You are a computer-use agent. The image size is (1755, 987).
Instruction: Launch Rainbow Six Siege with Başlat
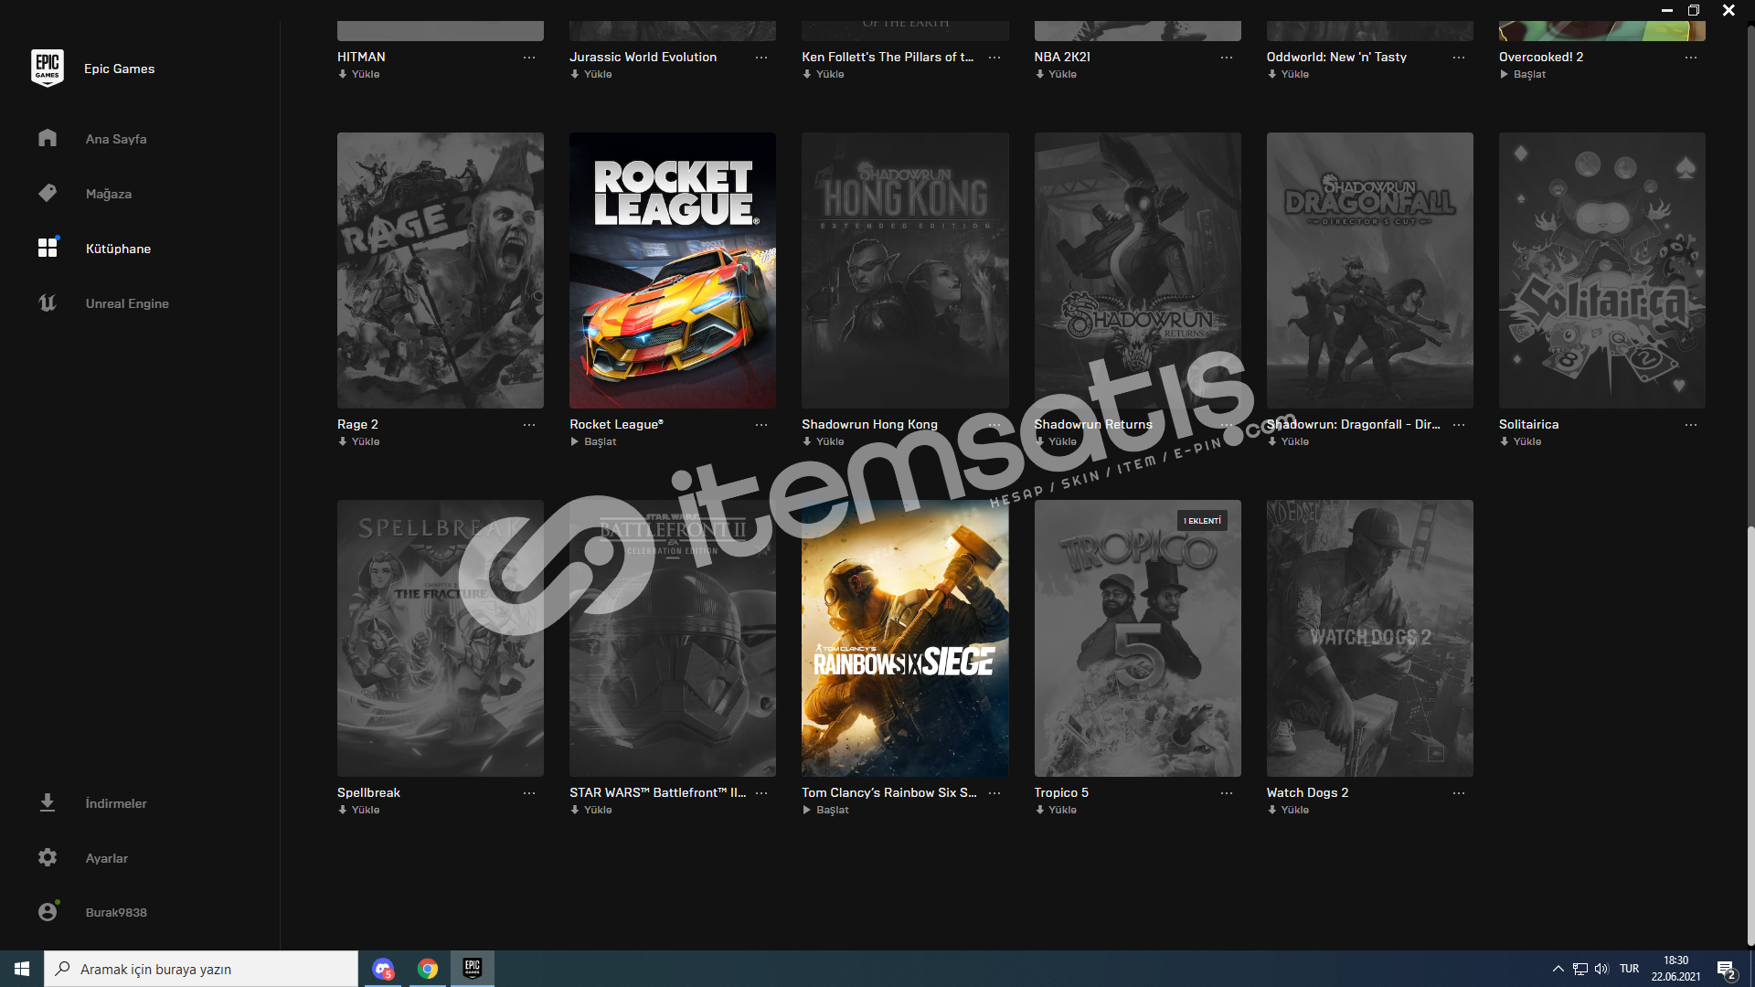click(826, 810)
